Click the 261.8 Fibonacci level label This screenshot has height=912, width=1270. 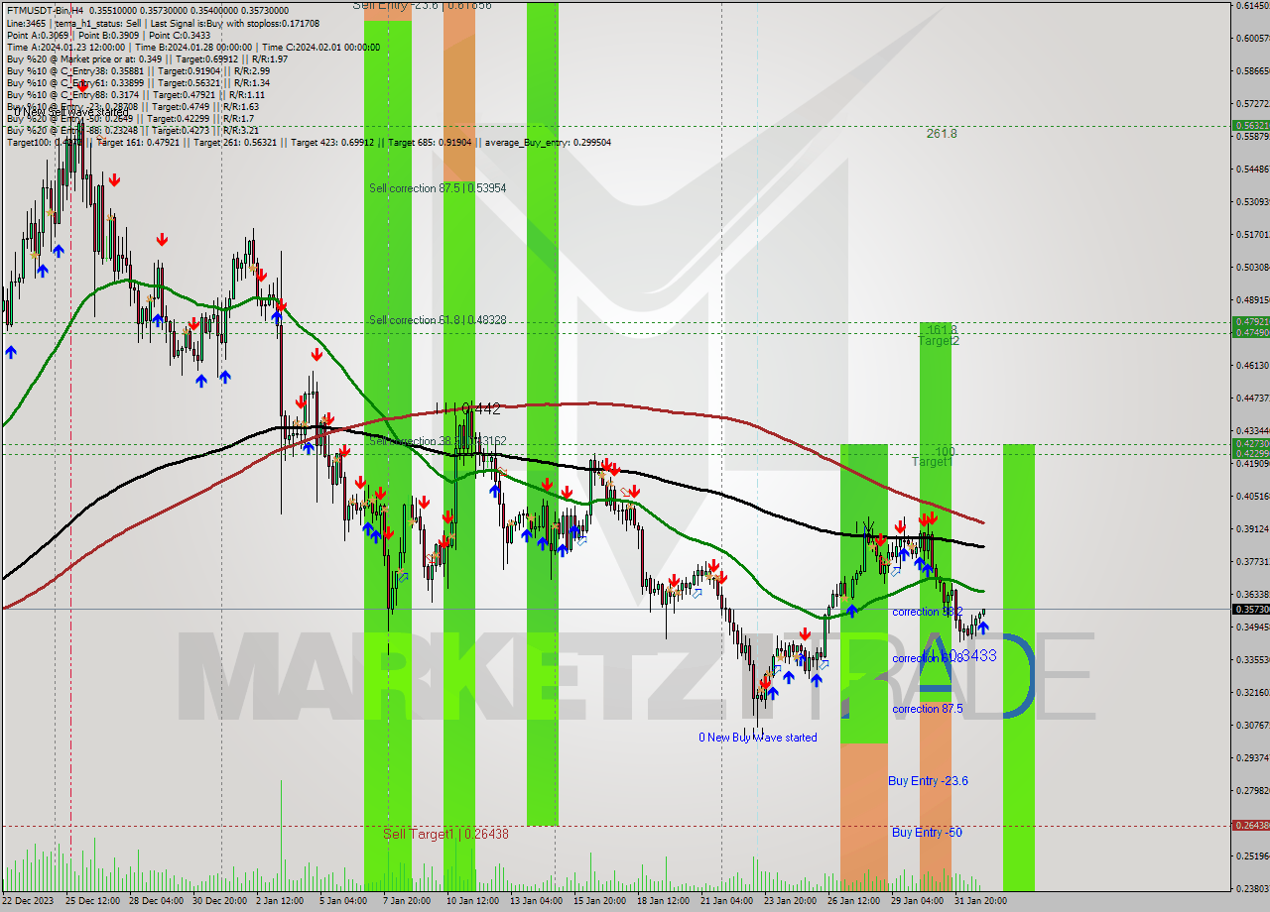pyautogui.click(x=942, y=134)
